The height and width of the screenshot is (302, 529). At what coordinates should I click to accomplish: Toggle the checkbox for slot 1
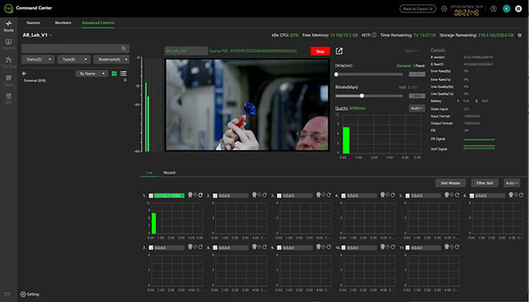[x=151, y=196]
